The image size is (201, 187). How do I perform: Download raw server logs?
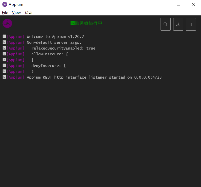(178, 24)
